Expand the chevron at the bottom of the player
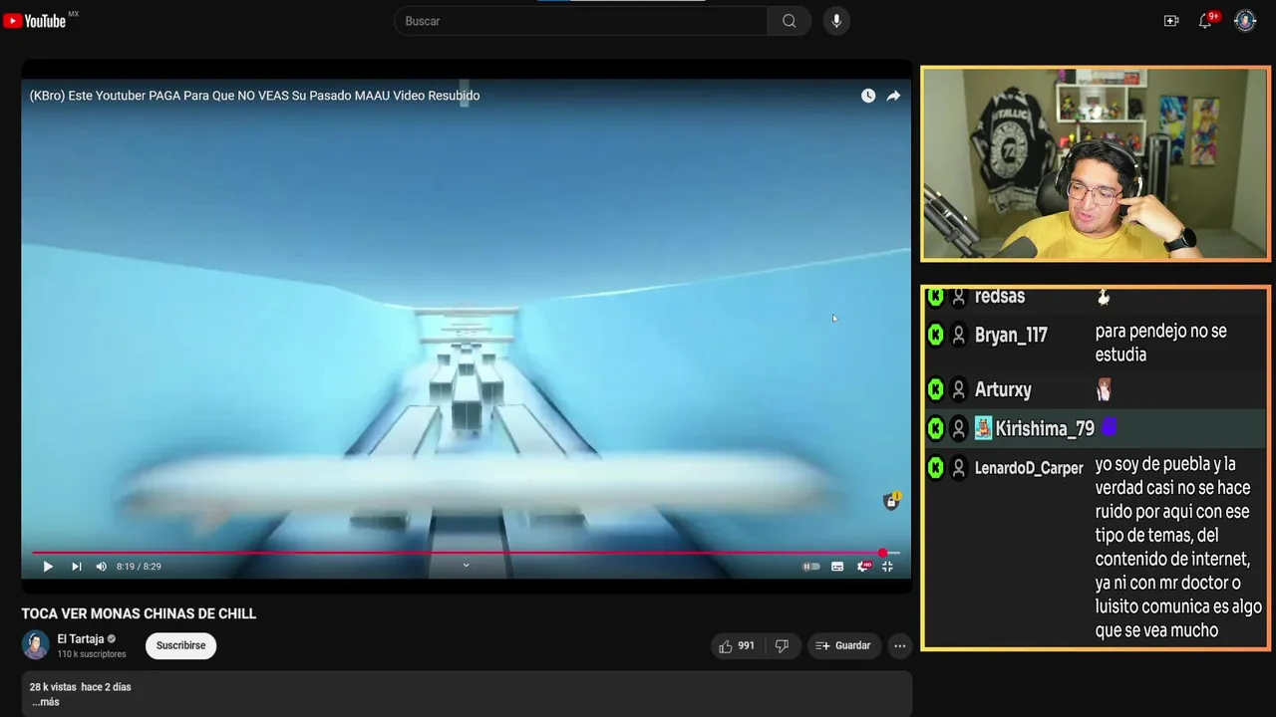Screen dimensions: 1276x717 466,566
